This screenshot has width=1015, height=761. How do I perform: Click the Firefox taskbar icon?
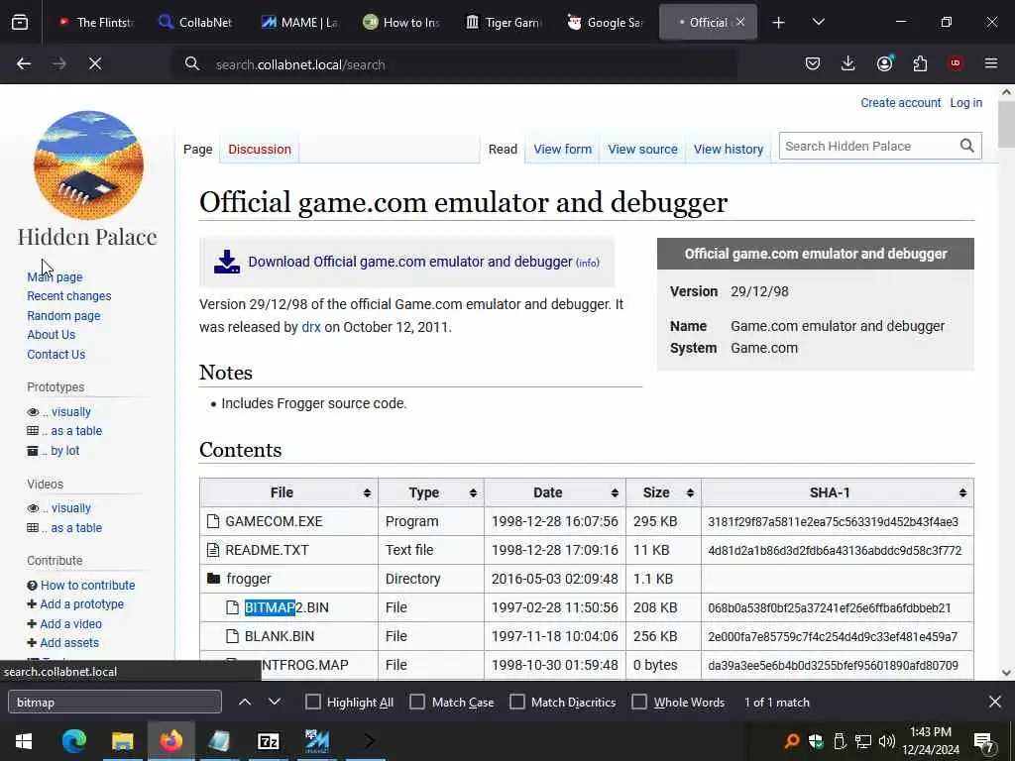point(170,741)
